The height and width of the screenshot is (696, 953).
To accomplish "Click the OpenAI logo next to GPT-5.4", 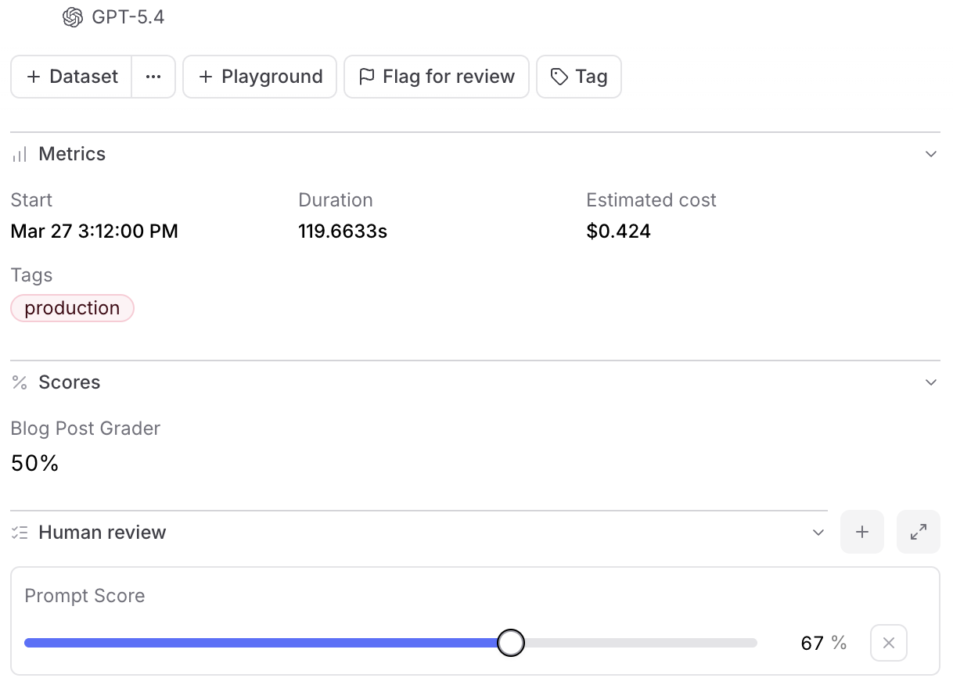I will (71, 16).
